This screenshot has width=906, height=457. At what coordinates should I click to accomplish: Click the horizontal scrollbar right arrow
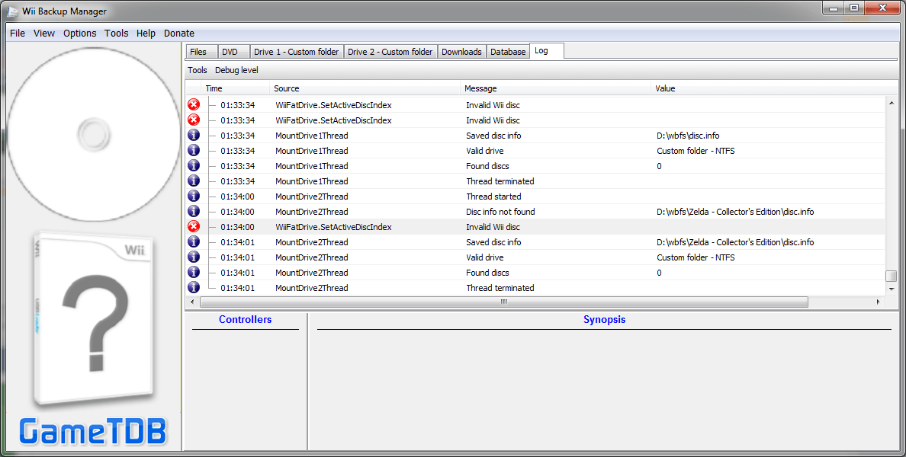(x=879, y=302)
